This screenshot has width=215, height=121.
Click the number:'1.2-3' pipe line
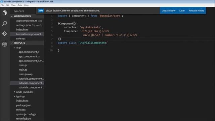[x=111, y=35]
